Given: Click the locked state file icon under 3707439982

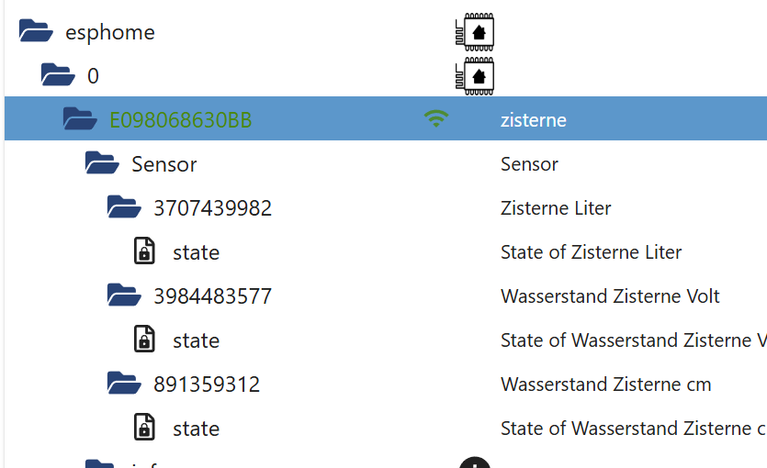Looking at the screenshot, I should click(144, 251).
